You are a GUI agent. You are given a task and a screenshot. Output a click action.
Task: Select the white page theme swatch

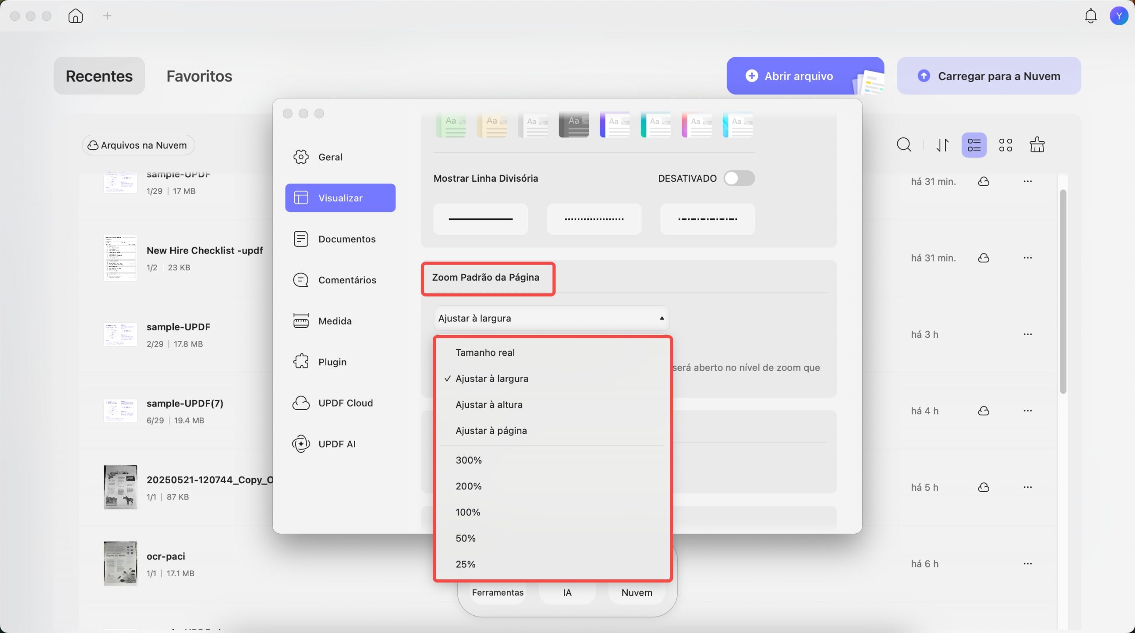pyautogui.click(x=533, y=125)
